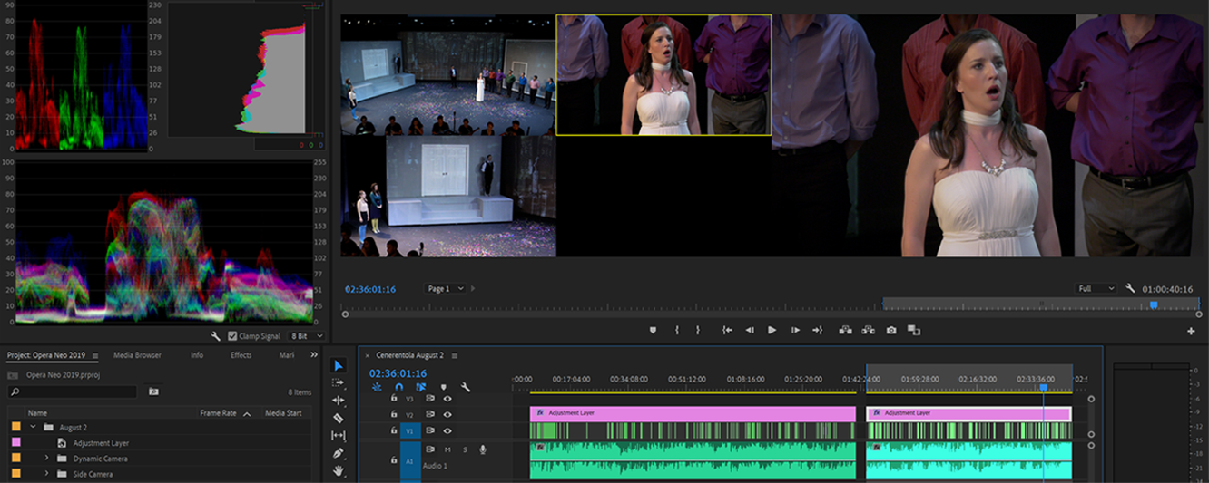The image size is (1209, 483).
Task: Click the Export Frame camera icon
Action: [891, 331]
